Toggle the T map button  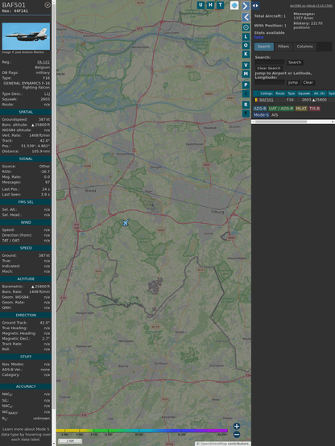(221, 5)
